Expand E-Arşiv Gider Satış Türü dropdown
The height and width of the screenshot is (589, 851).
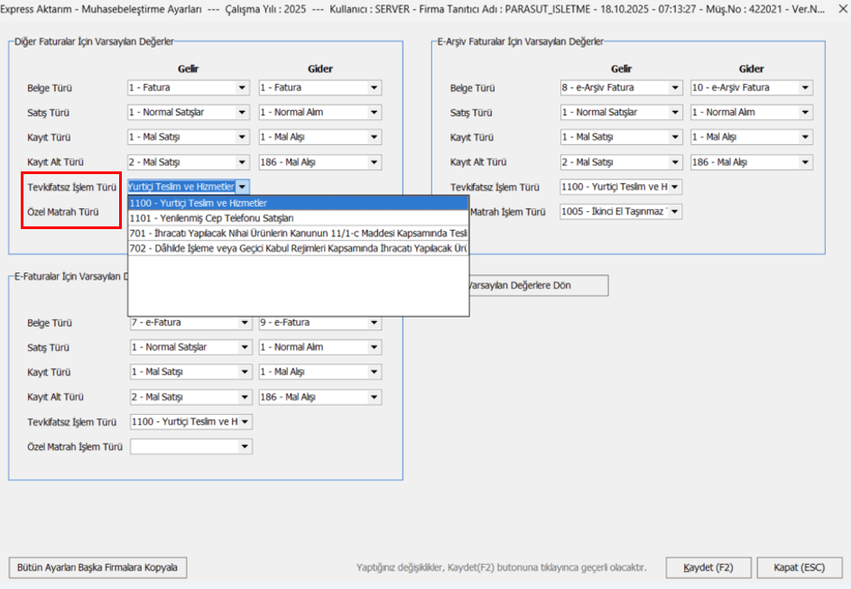pyautogui.click(x=752, y=112)
